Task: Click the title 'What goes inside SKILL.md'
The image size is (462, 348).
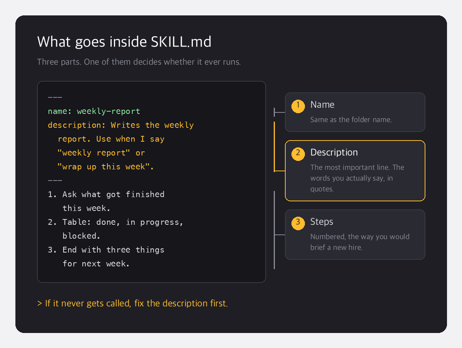Action: [124, 42]
